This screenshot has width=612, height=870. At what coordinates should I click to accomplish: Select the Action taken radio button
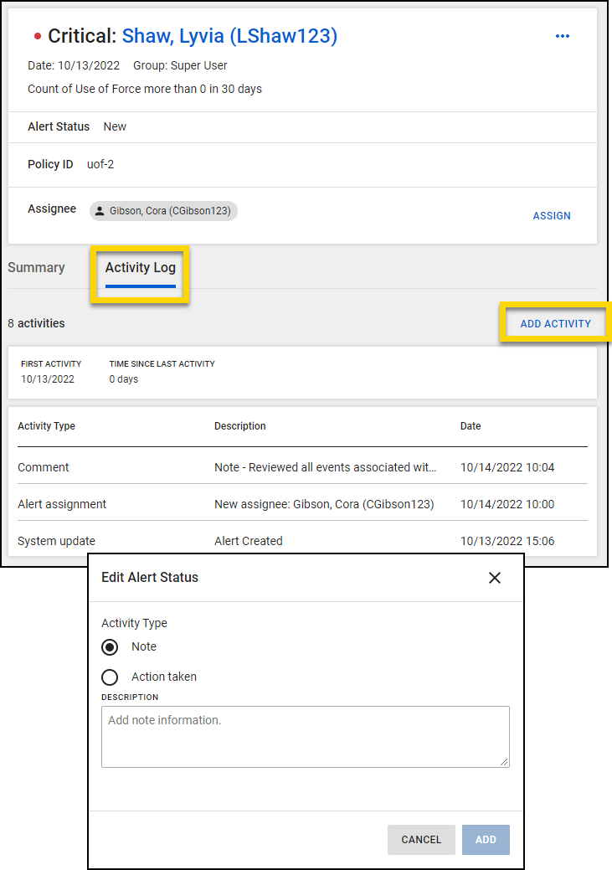(110, 677)
